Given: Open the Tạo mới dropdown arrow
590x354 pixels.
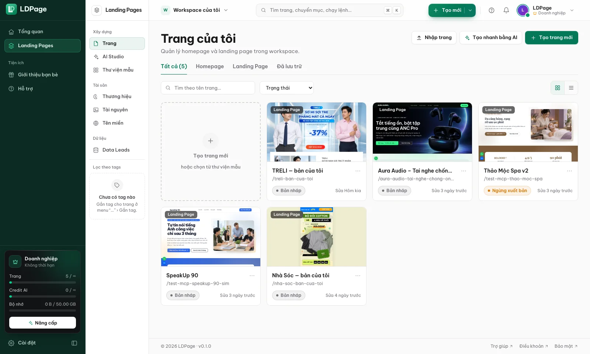Looking at the screenshot, I should [x=470, y=10].
